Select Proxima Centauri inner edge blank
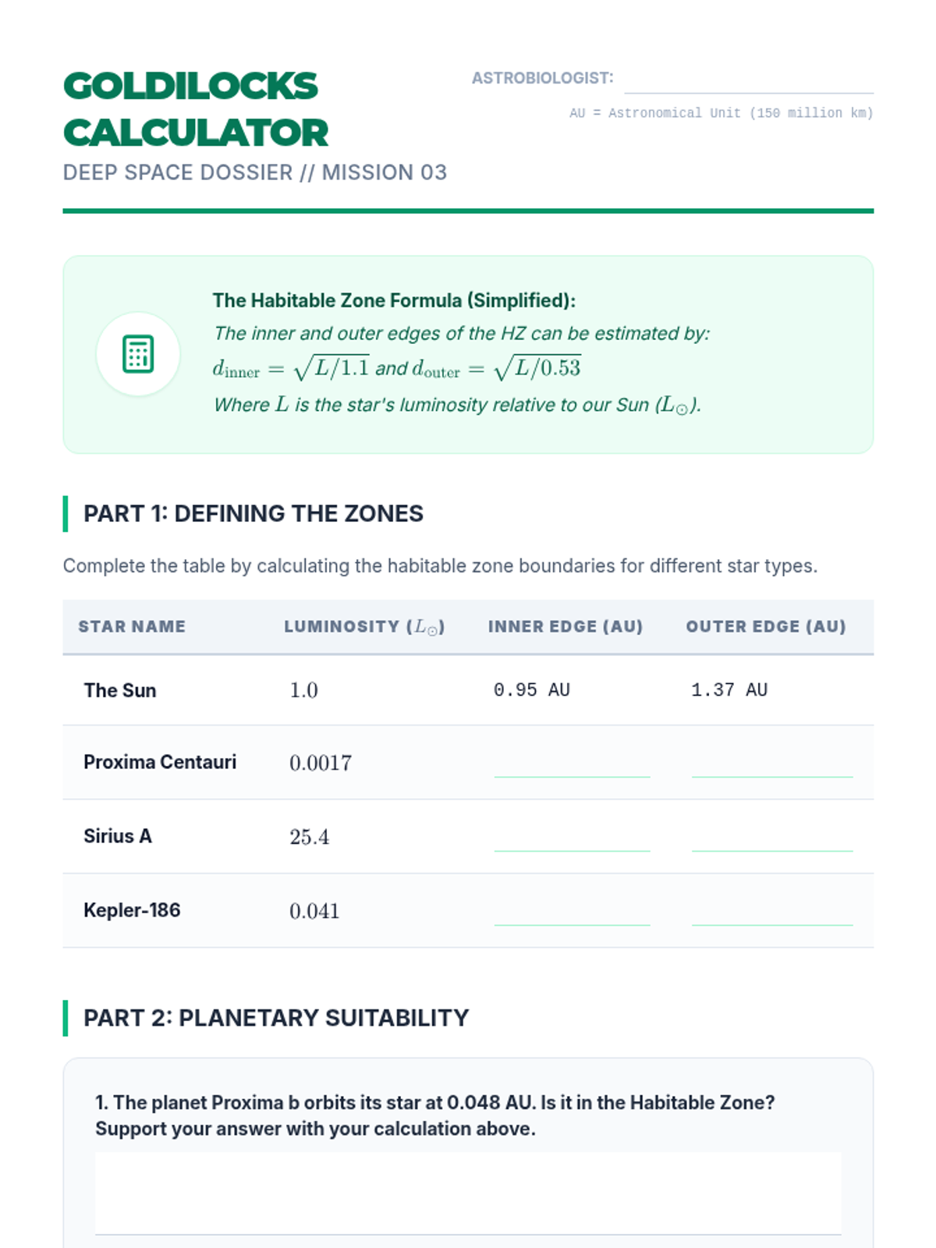The height and width of the screenshot is (1248, 936). (571, 764)
